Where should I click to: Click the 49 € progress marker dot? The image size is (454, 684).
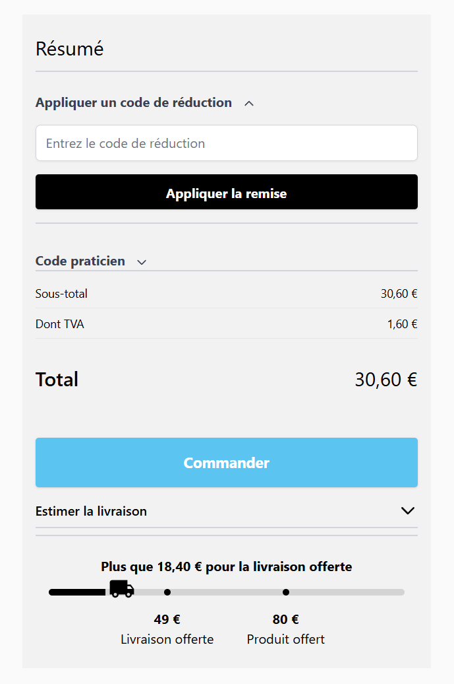[167, 592]
